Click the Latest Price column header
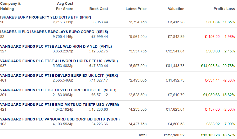237x139 pixels. point(136,9)
